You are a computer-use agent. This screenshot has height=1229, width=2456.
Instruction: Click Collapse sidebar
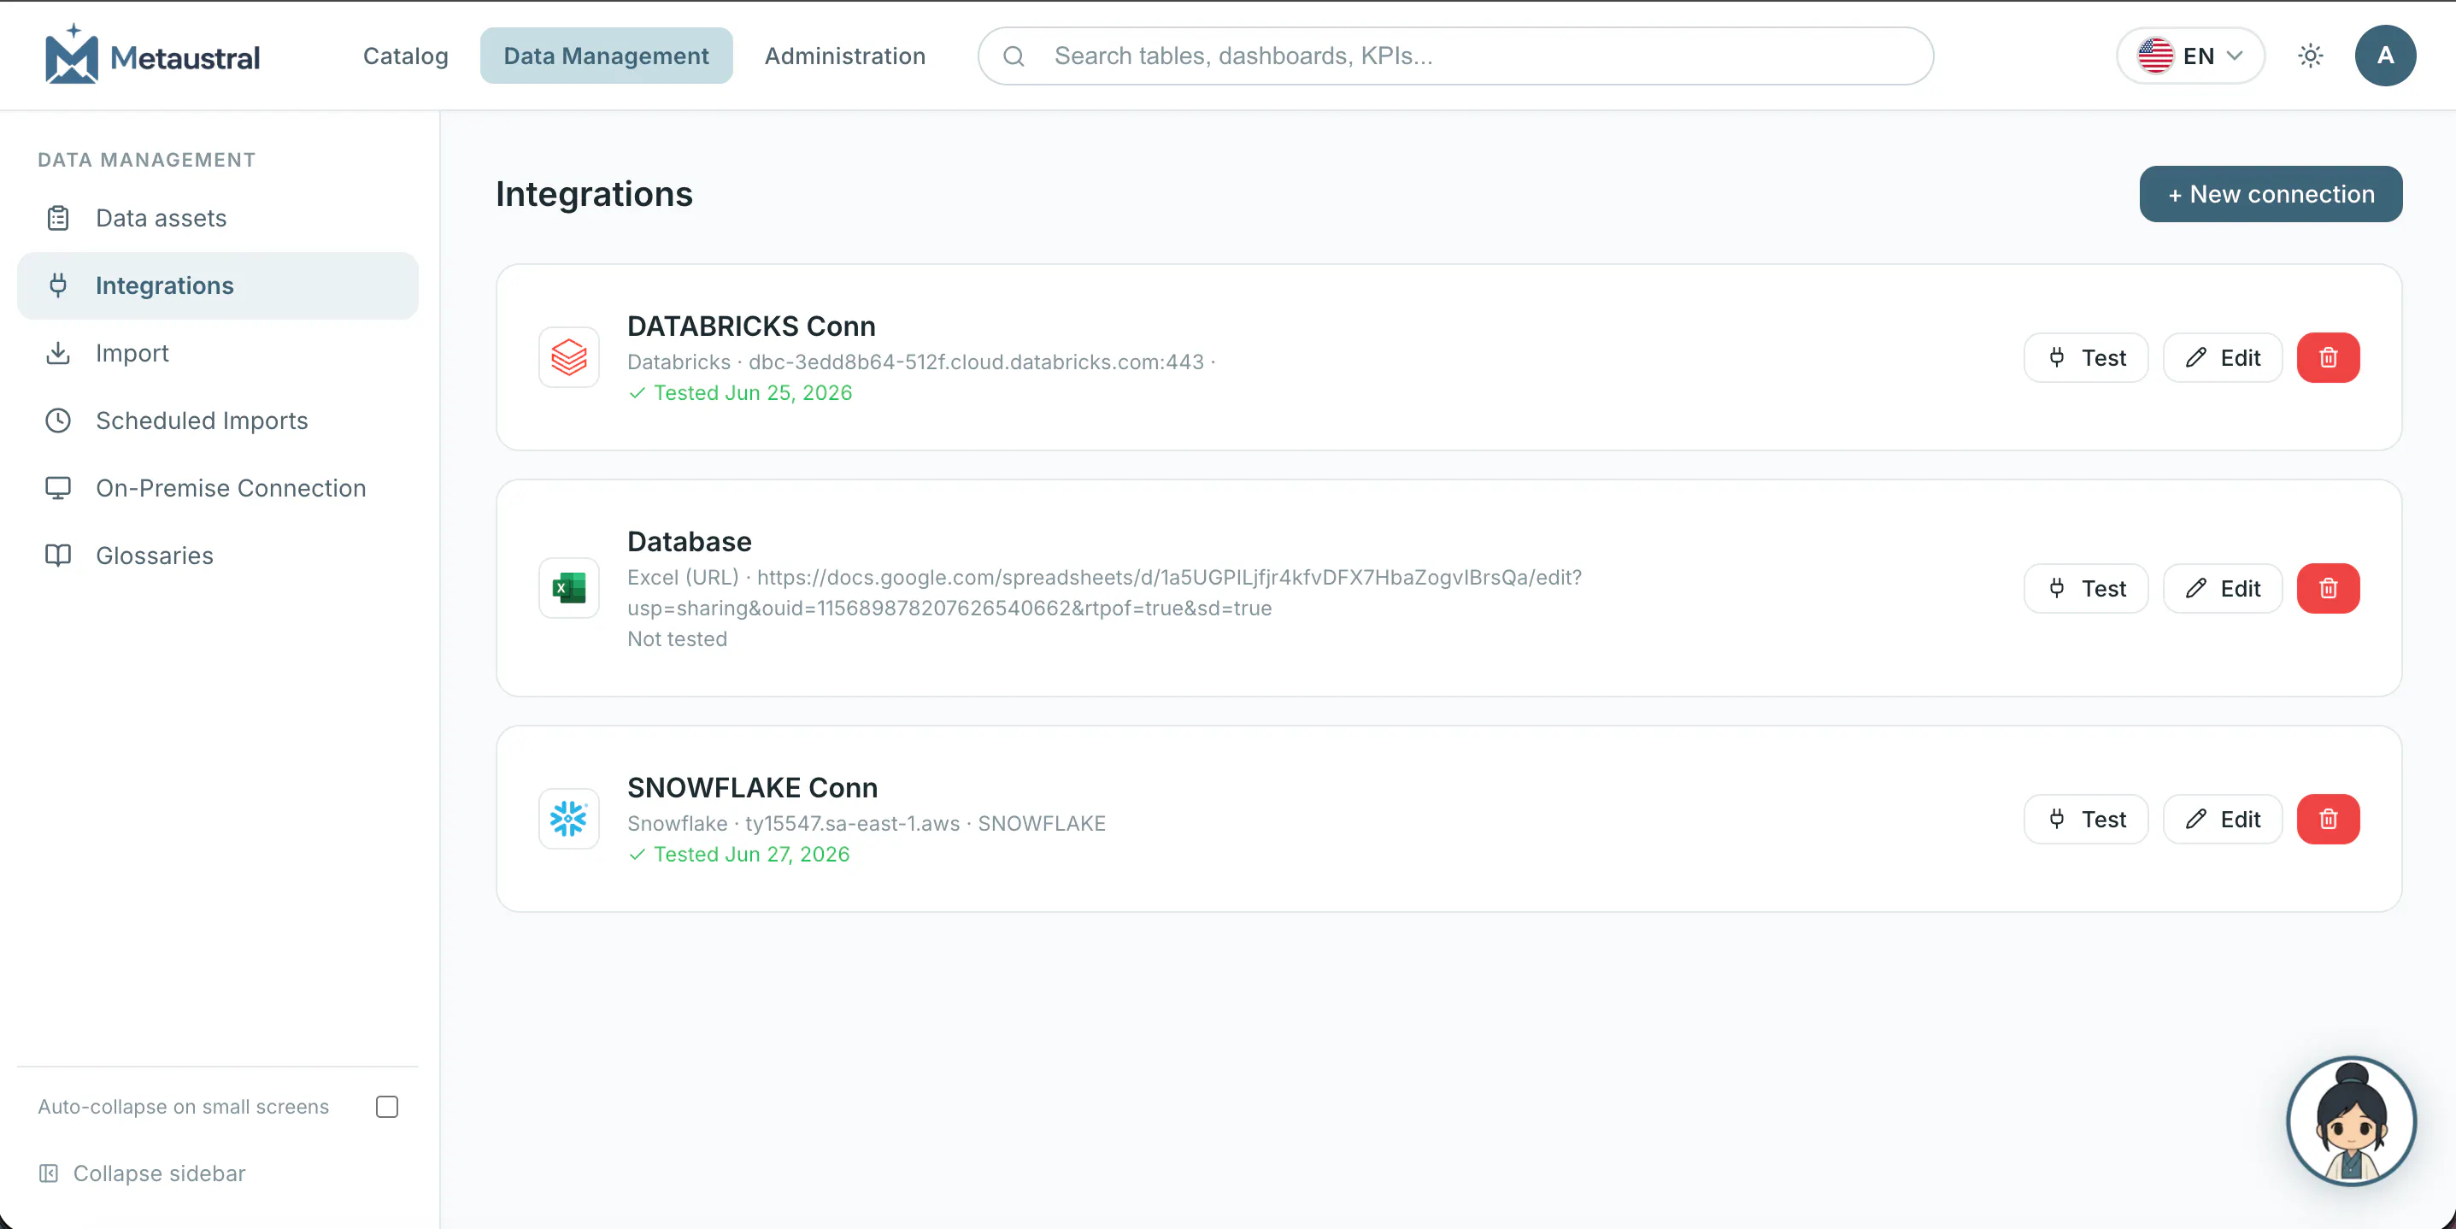(142, 1173)
